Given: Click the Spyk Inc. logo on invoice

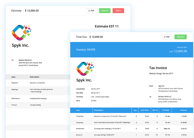Looking at the screenshot, I should pos(85,69).
